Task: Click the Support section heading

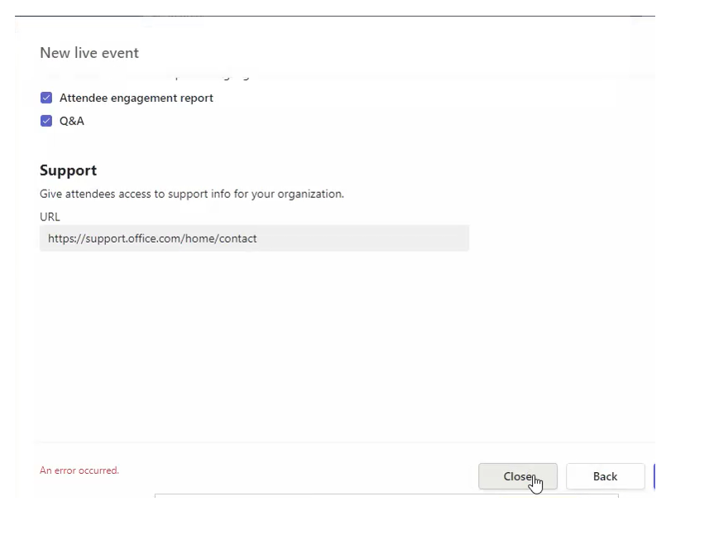Action: [69, 171]
